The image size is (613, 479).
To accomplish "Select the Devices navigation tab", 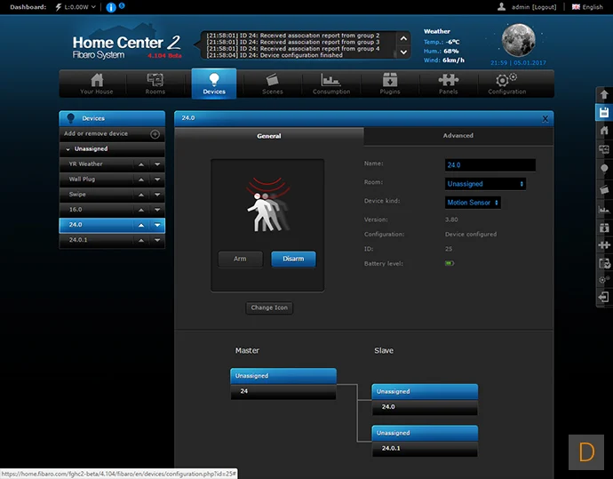I will pyautogui.click(x=214, y=84).
